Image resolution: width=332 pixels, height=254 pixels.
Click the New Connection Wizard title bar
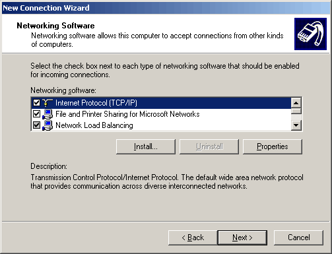tap(166, 8)
